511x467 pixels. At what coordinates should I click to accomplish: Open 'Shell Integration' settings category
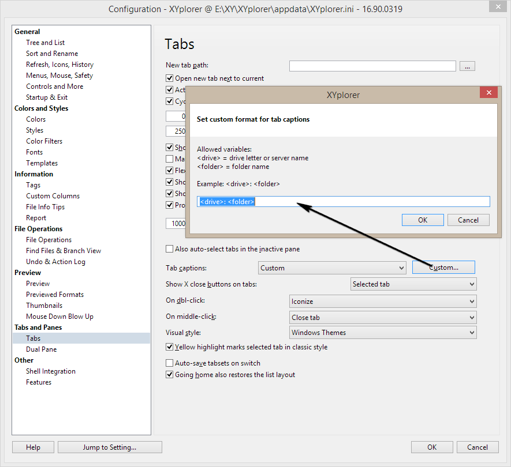point(50,371)
